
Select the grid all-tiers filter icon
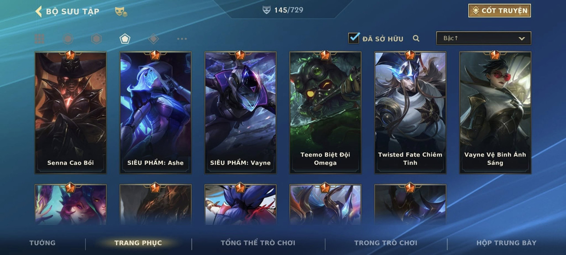[39, 39]
